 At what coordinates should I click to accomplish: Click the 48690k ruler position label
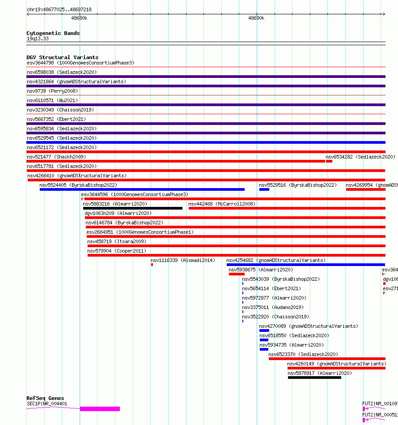256,18
